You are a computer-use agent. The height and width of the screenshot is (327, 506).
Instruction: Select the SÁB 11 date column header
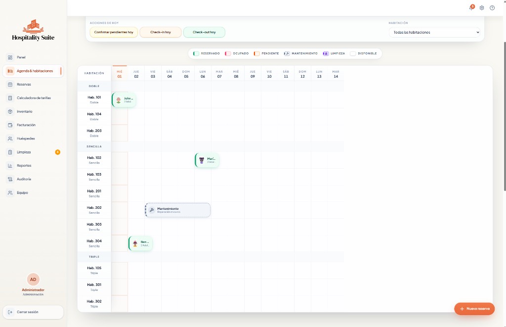tap(286, 74)
